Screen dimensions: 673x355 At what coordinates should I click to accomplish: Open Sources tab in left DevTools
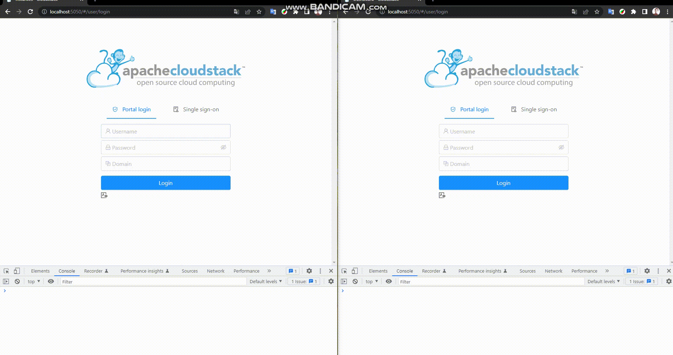pos(189,271)
